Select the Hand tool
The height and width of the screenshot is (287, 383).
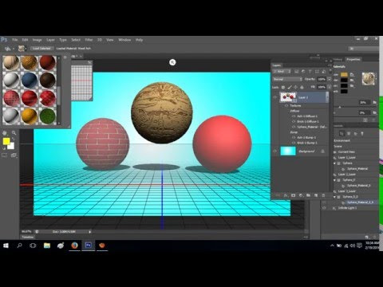pos(5,133)
